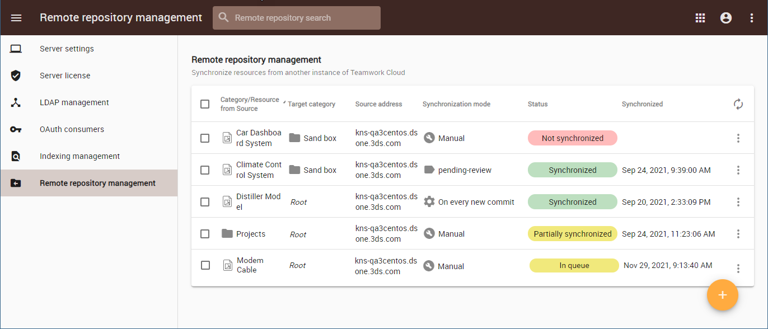Open the hamburger navigation menu
Image resolution: width=768 pixels, height=329 pixels.
click(16, 18)
